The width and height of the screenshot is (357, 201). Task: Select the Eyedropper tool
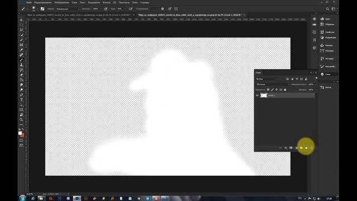pyautogui.click(x=21, y=50)
